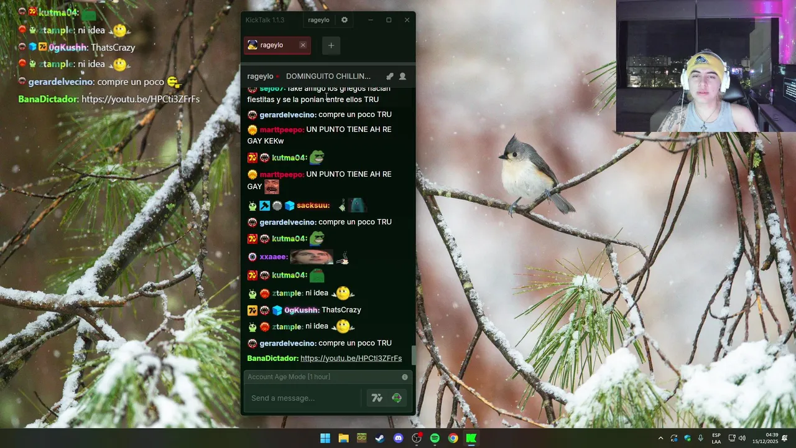Open Discord from the taskbar
796x448 pixels.
(398, 438)
